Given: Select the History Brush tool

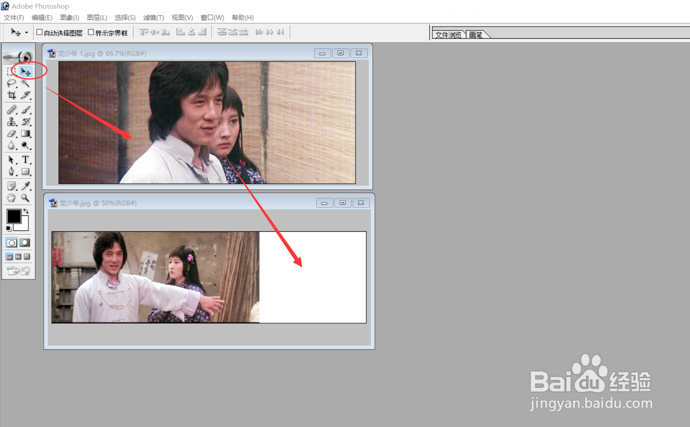Looking at the screenshot, I should tap(26, 122).
